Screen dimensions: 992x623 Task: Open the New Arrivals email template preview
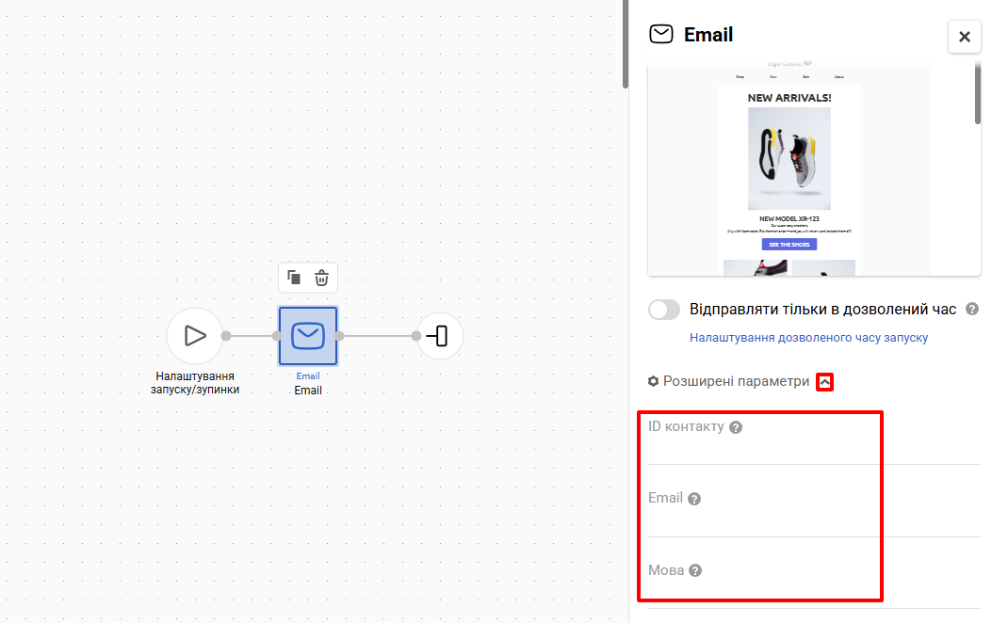(814, 168)
